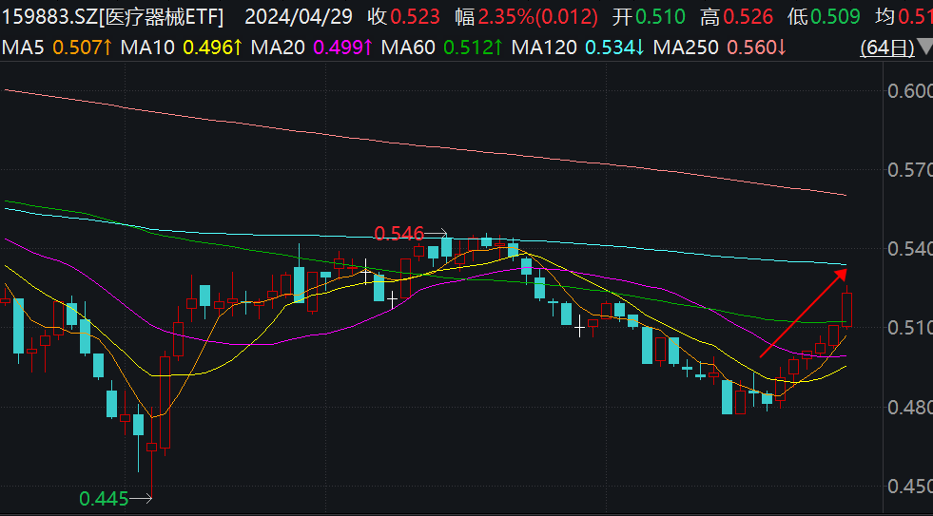
Task: Select the MA5 0.507 indicator label
Action: click(57, 47)
